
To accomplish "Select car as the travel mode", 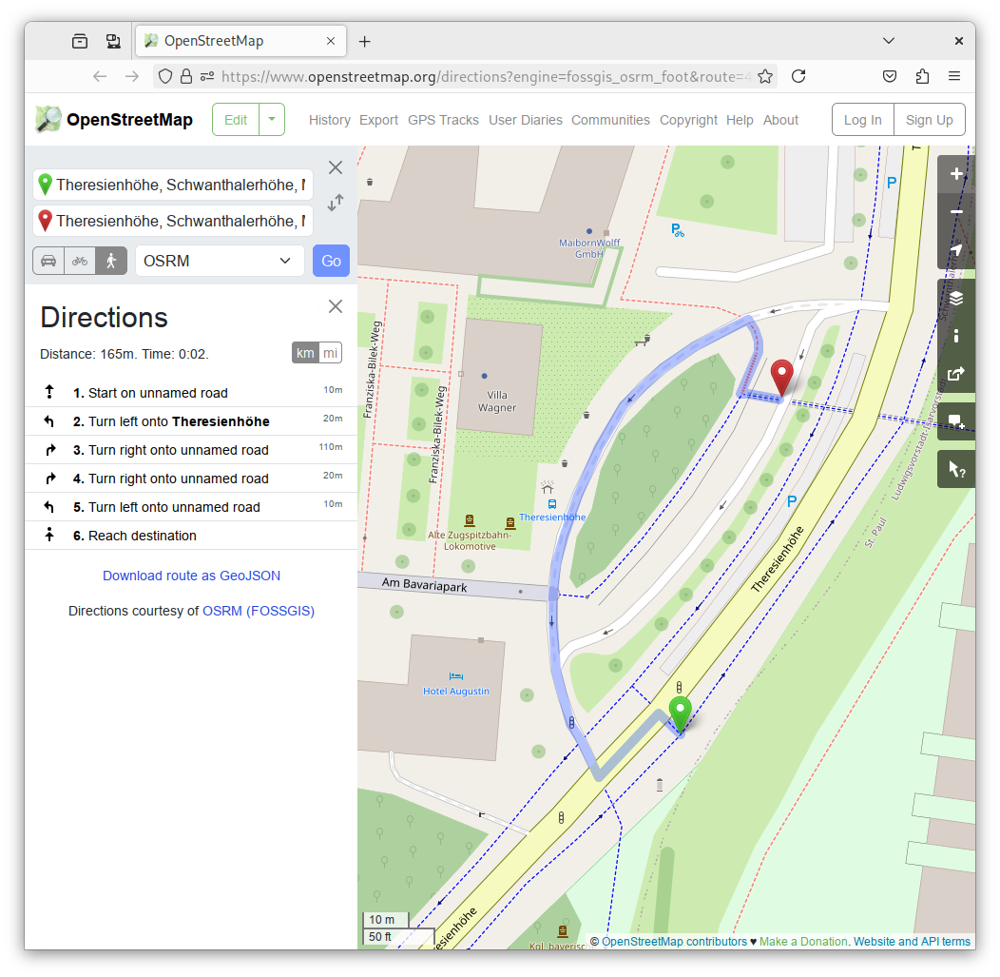I will (x=48, y=261).
